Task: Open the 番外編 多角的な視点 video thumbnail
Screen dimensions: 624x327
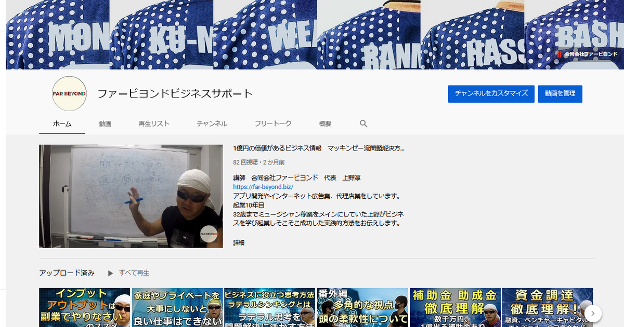Action: click(362, 307)
